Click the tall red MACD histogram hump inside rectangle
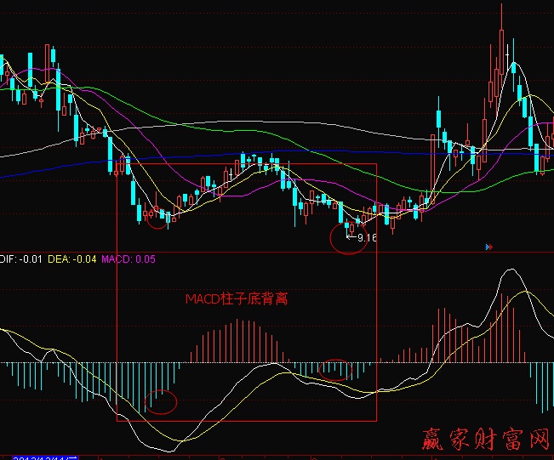Screen dimensions: 554x460 pos(238,340)
